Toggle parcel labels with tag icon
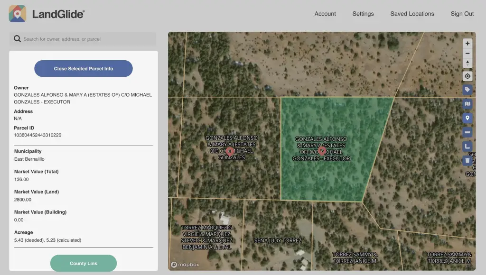 coord(467,90)
